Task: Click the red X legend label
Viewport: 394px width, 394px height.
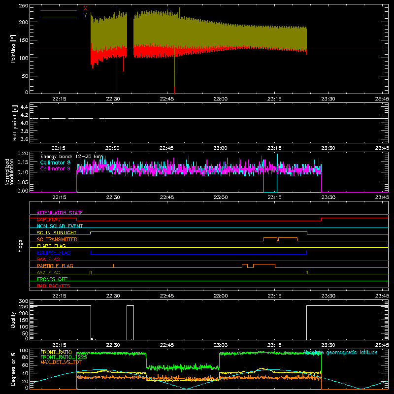Action: tap(85, 9)
